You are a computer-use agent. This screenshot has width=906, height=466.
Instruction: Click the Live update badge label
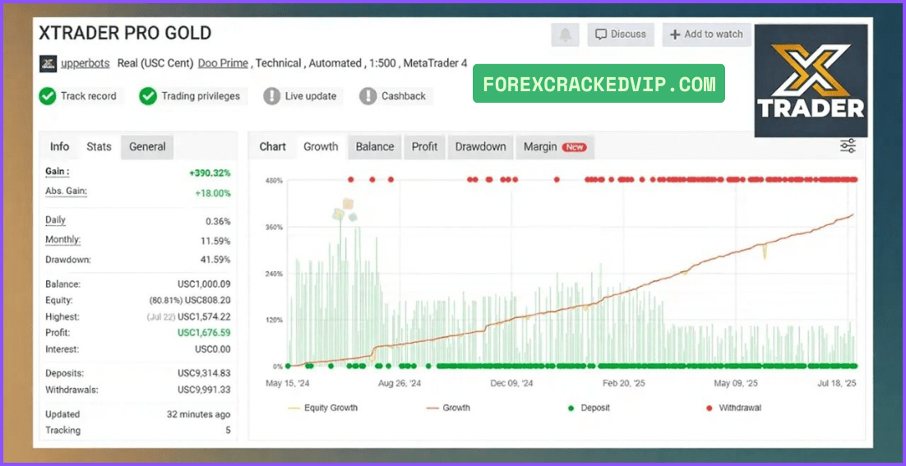(x=310, y=96)
